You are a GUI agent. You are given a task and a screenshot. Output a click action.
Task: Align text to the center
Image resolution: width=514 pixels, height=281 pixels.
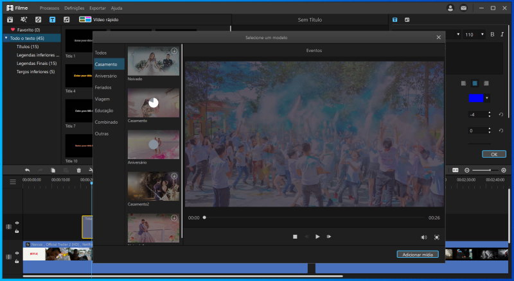[x=475, y=83]
